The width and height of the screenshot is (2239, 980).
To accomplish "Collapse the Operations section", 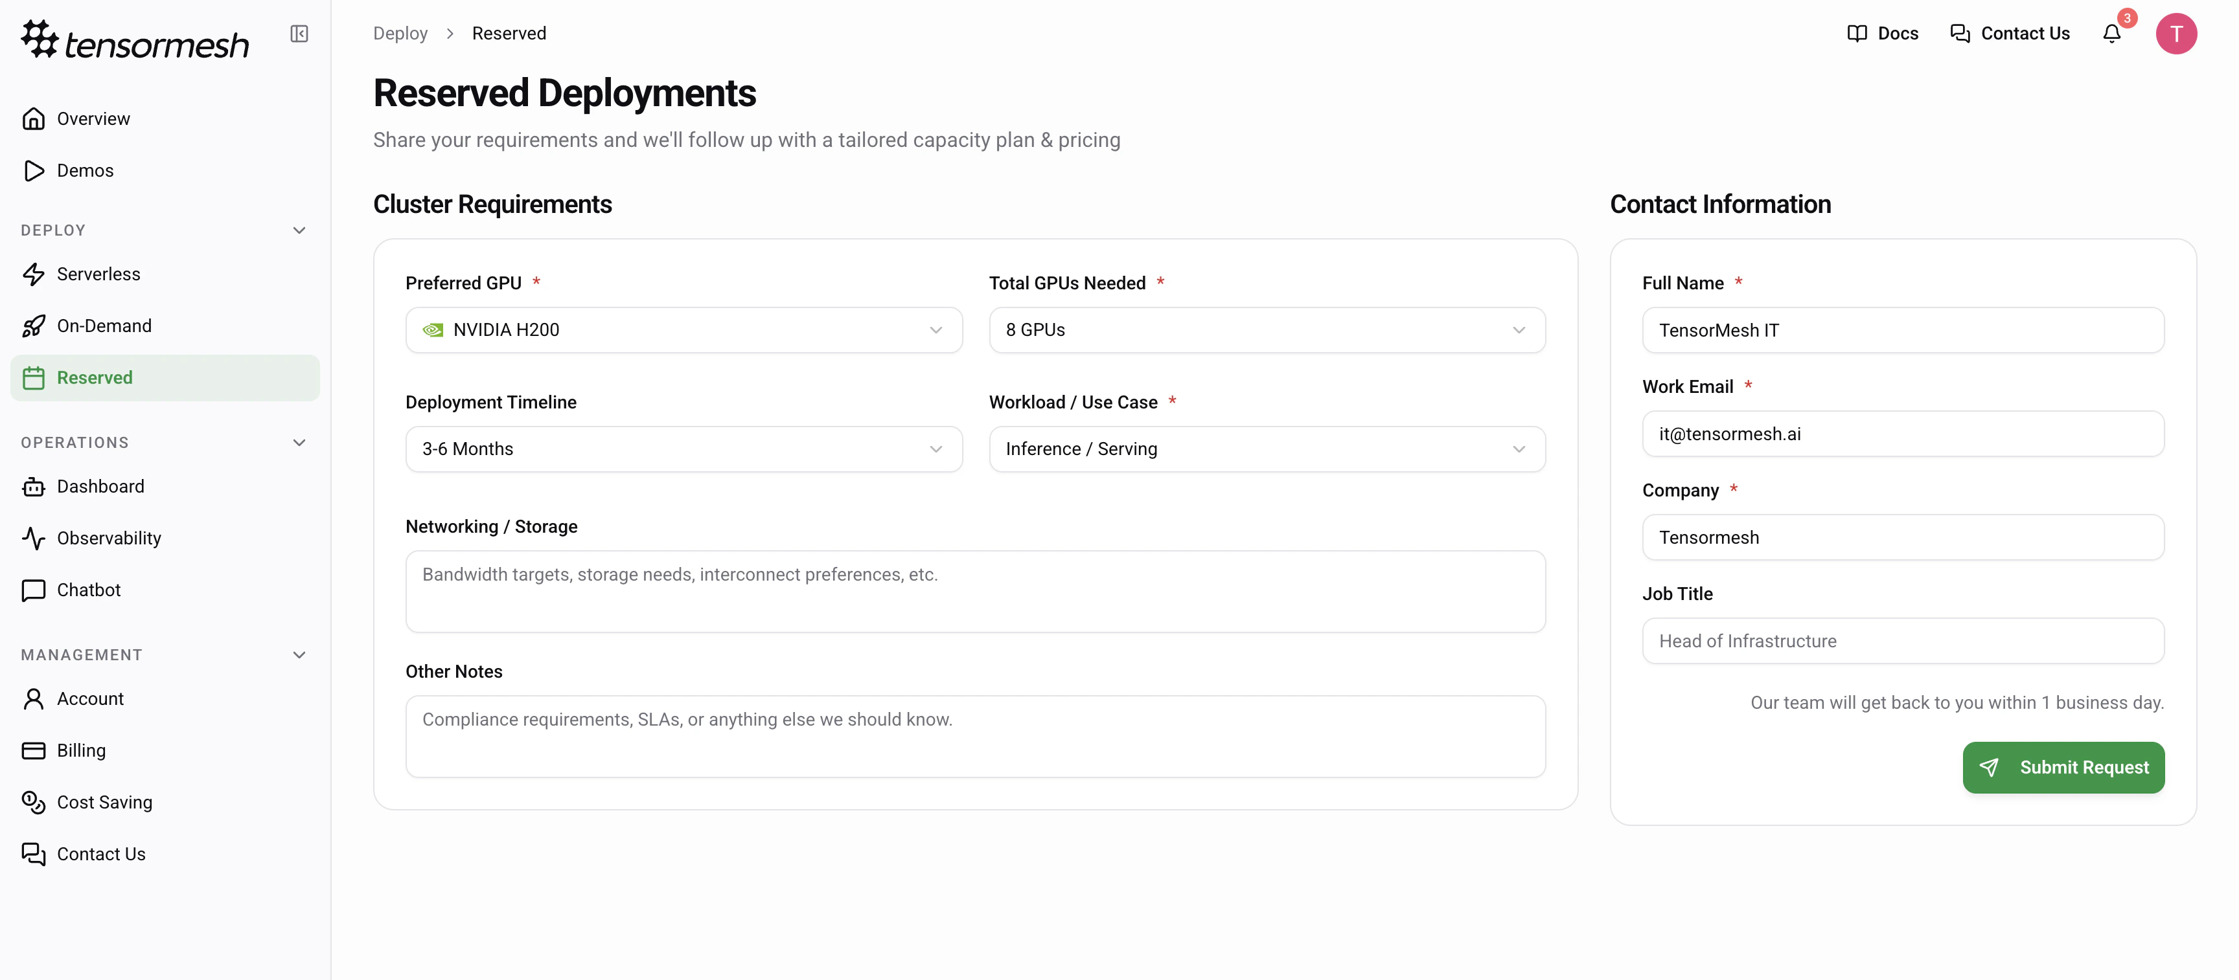I will coord(299,443).
